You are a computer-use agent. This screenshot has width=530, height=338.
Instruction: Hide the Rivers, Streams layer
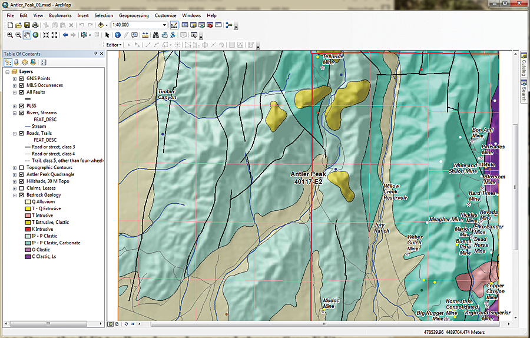22,113
